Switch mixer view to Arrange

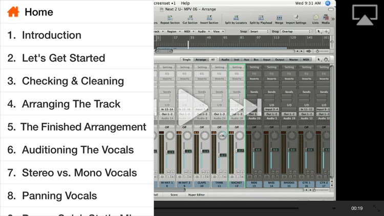[201, 59]
